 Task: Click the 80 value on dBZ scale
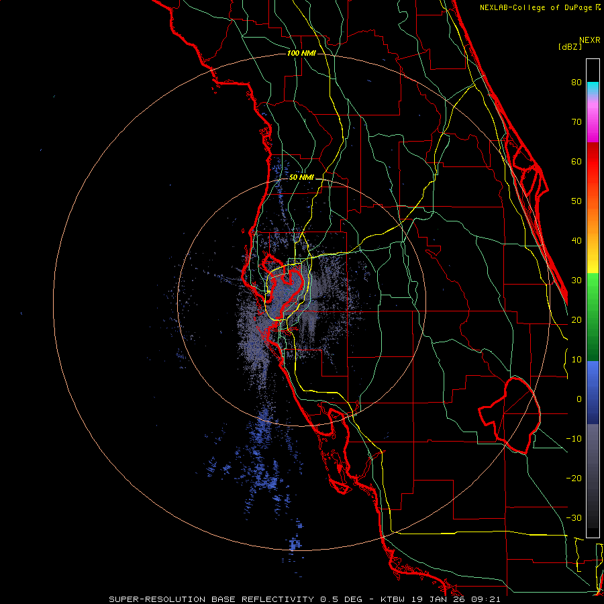[576, 82]
